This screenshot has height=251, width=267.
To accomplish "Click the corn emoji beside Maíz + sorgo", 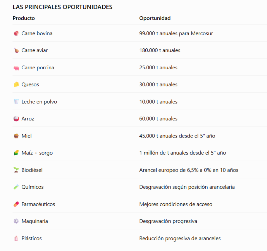I will click(x=16, y=153).
